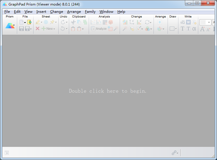Screen dimensions: 217x160
Task: Click the square root equation icon
Action: (x=183, y=22)
